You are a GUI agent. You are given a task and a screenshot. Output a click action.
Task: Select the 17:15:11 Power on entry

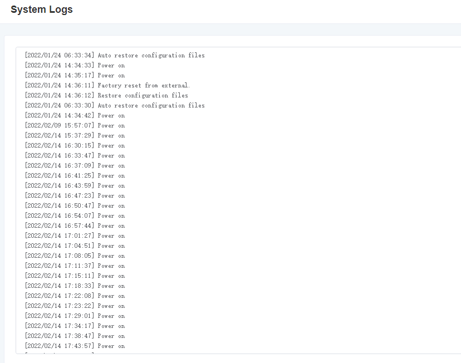click(75, 276)
